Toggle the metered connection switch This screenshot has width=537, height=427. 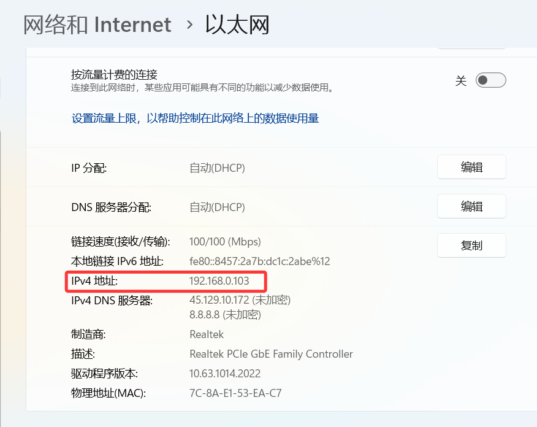coord(490,80)
